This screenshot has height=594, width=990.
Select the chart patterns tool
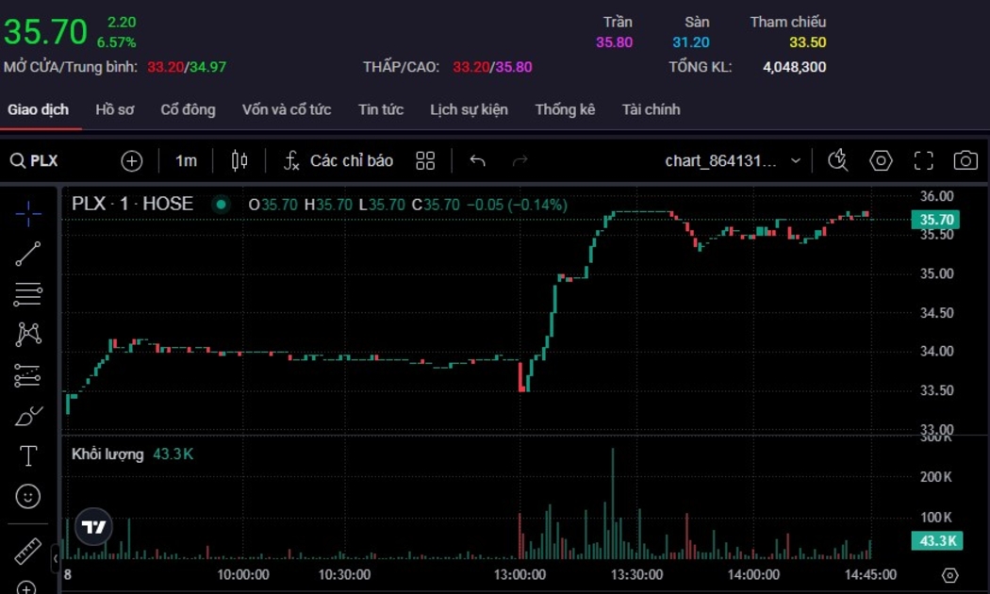(28, 334)
